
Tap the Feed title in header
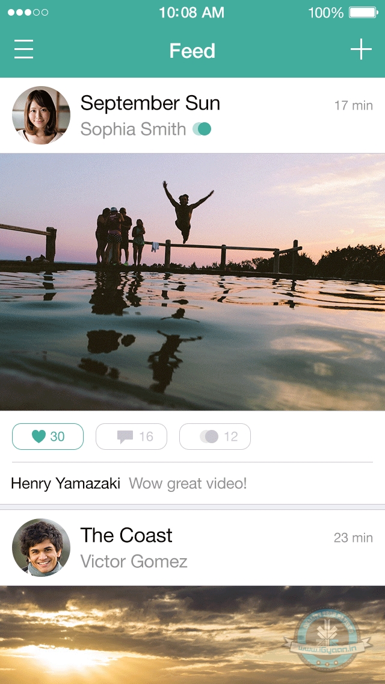[192, 51]
